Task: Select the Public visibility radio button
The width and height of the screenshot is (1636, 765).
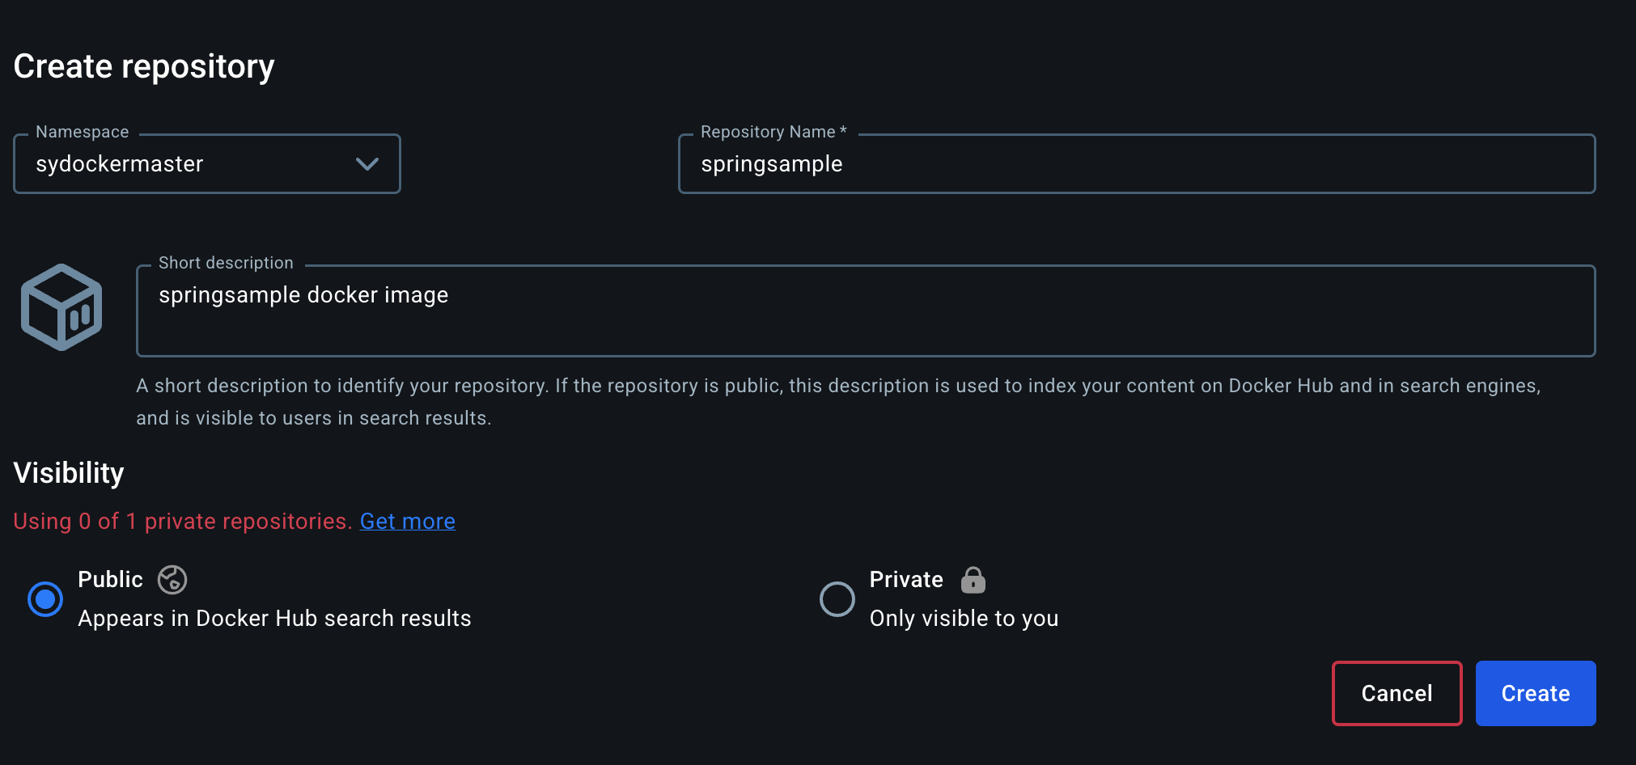Action: [x=45, y=599]
